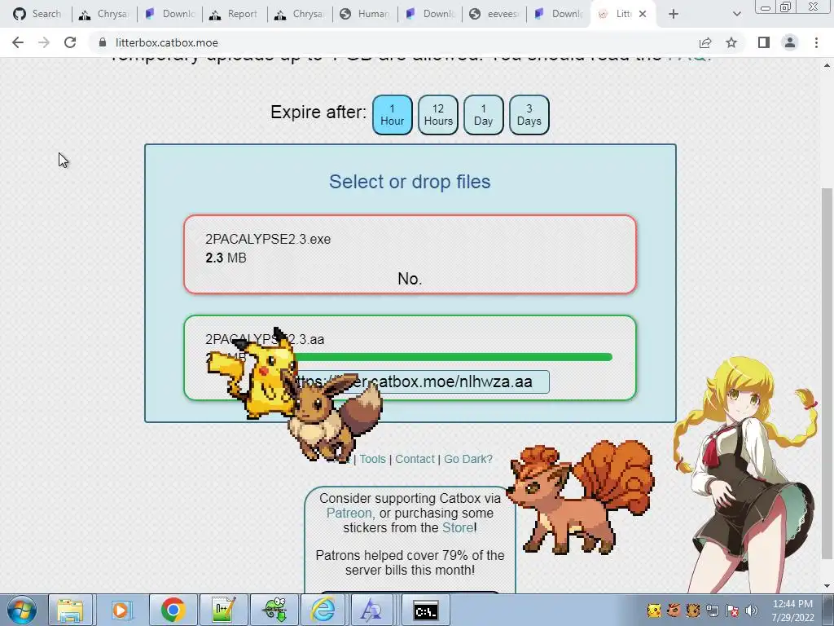Viewport: 834px width, 626px height.
Task: Open the Patreon link
Action: coord(349,514)
